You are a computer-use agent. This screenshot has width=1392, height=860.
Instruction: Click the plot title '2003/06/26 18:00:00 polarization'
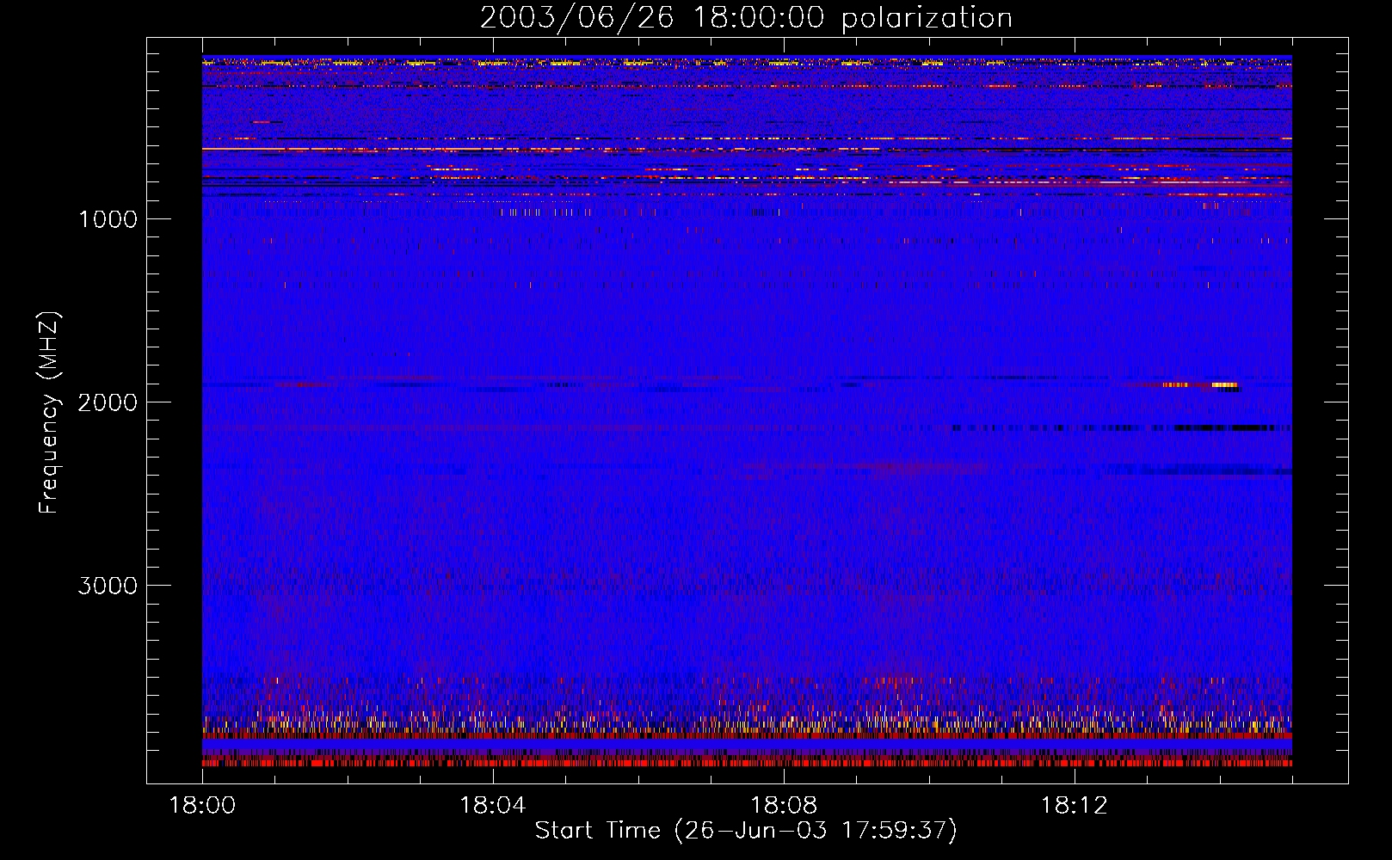746,18
